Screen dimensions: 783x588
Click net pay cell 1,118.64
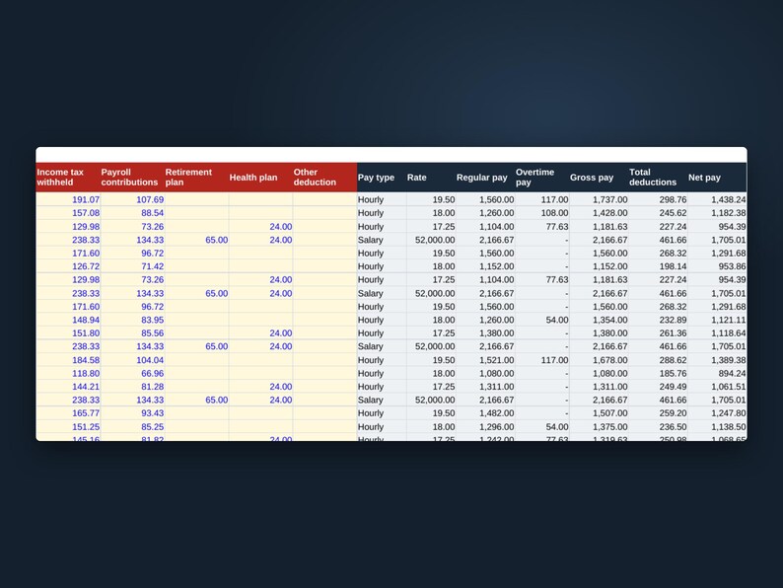[717, 333]
